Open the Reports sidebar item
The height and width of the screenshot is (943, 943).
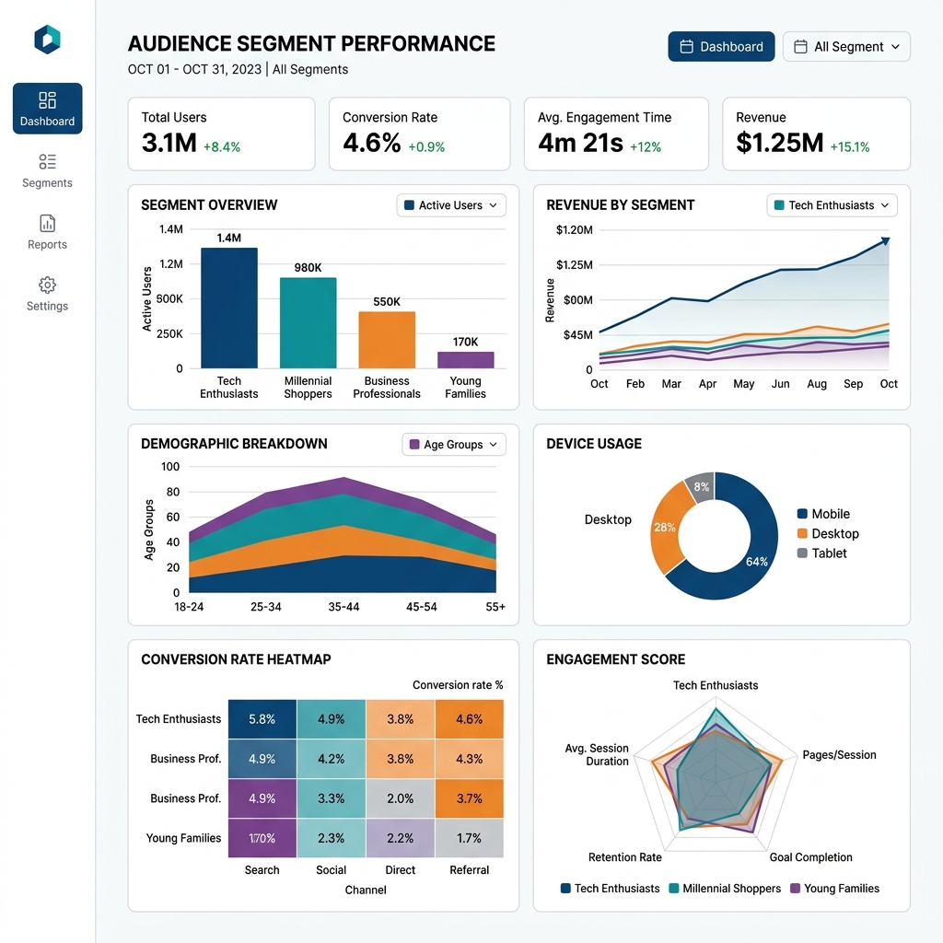[x=48, y=232]
